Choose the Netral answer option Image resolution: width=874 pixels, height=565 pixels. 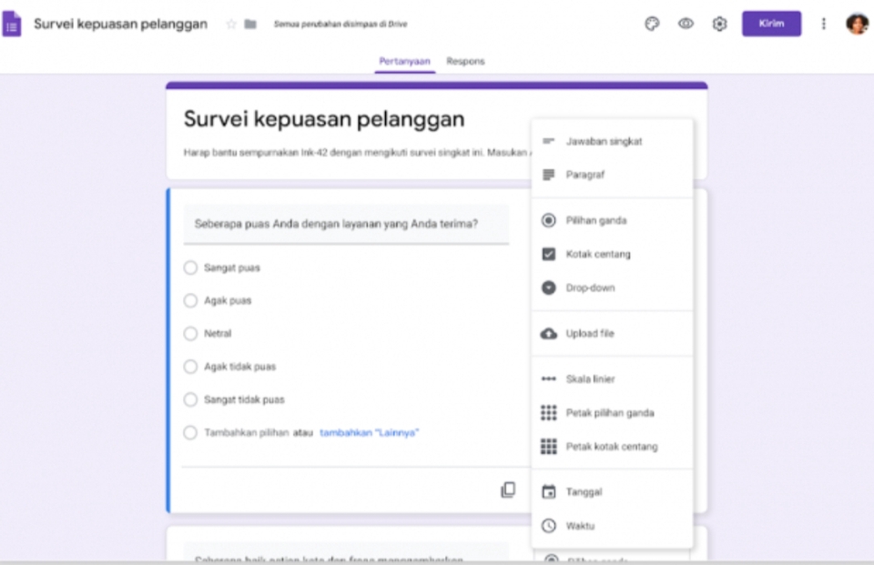pos(191,334)
